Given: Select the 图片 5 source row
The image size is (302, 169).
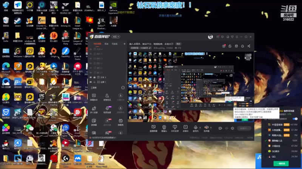Looking at the screenshot, I should (107, 54).
